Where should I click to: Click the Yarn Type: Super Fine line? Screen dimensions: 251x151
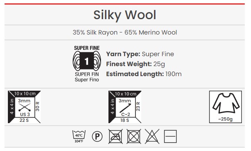(140, 54)
